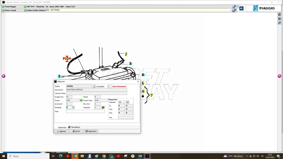This screenshot has width=283, height=159.
Task: Click the Aggiungi button
Action: pos(61,131)
